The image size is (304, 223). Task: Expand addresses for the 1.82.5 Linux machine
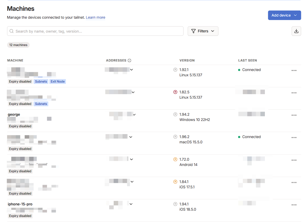[133, 92]
